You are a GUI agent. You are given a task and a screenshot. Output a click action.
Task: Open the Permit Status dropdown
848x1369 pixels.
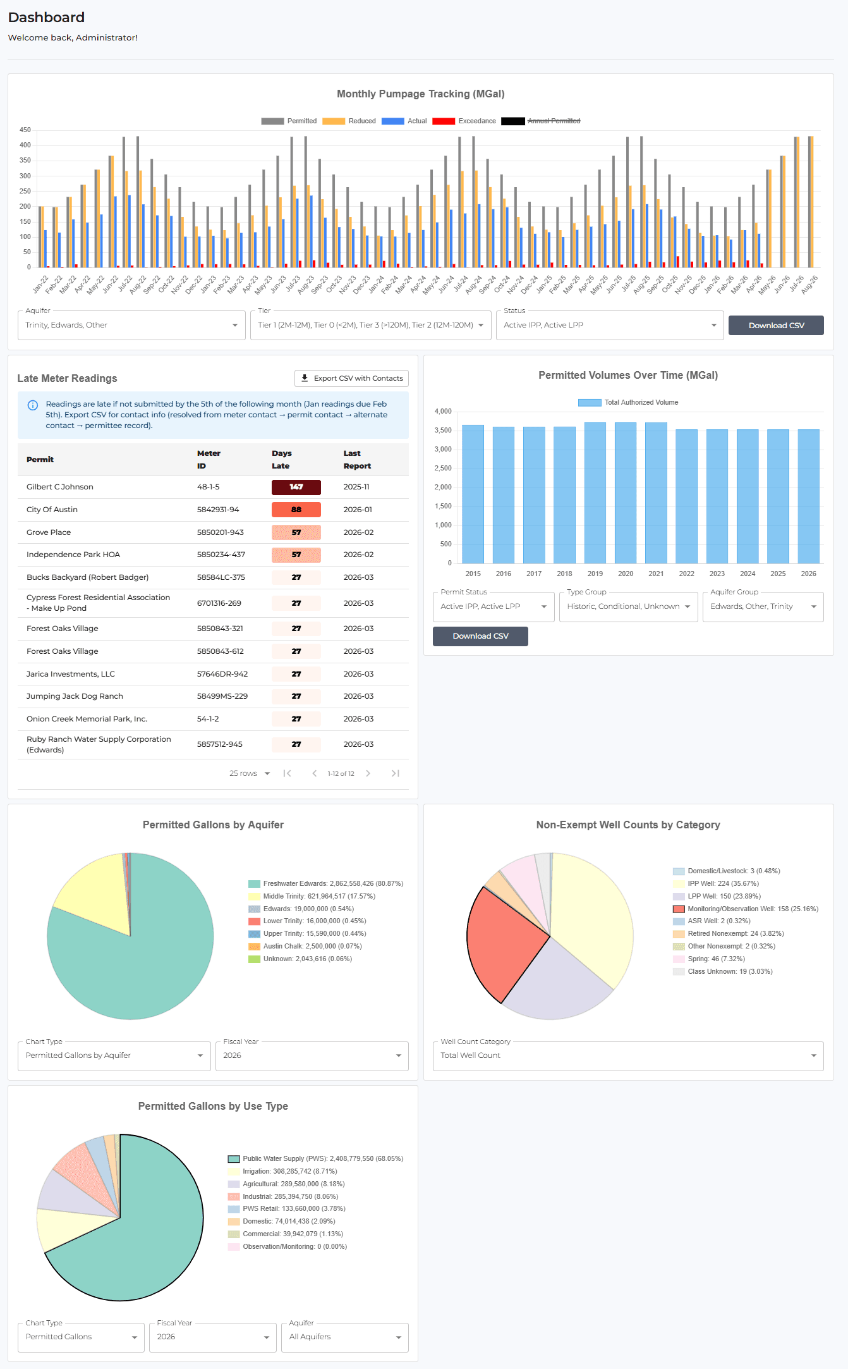(494, 606)
